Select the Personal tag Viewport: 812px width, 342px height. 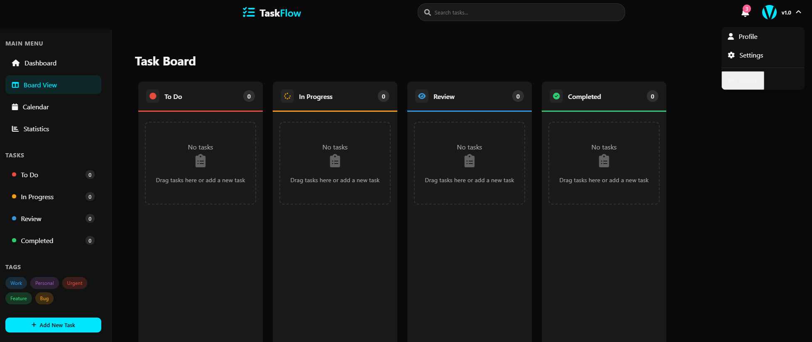tap(44, 283)
